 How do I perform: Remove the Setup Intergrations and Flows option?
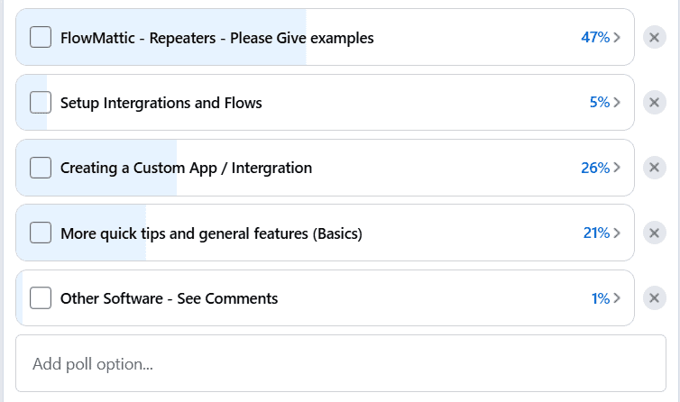(655, 103)
